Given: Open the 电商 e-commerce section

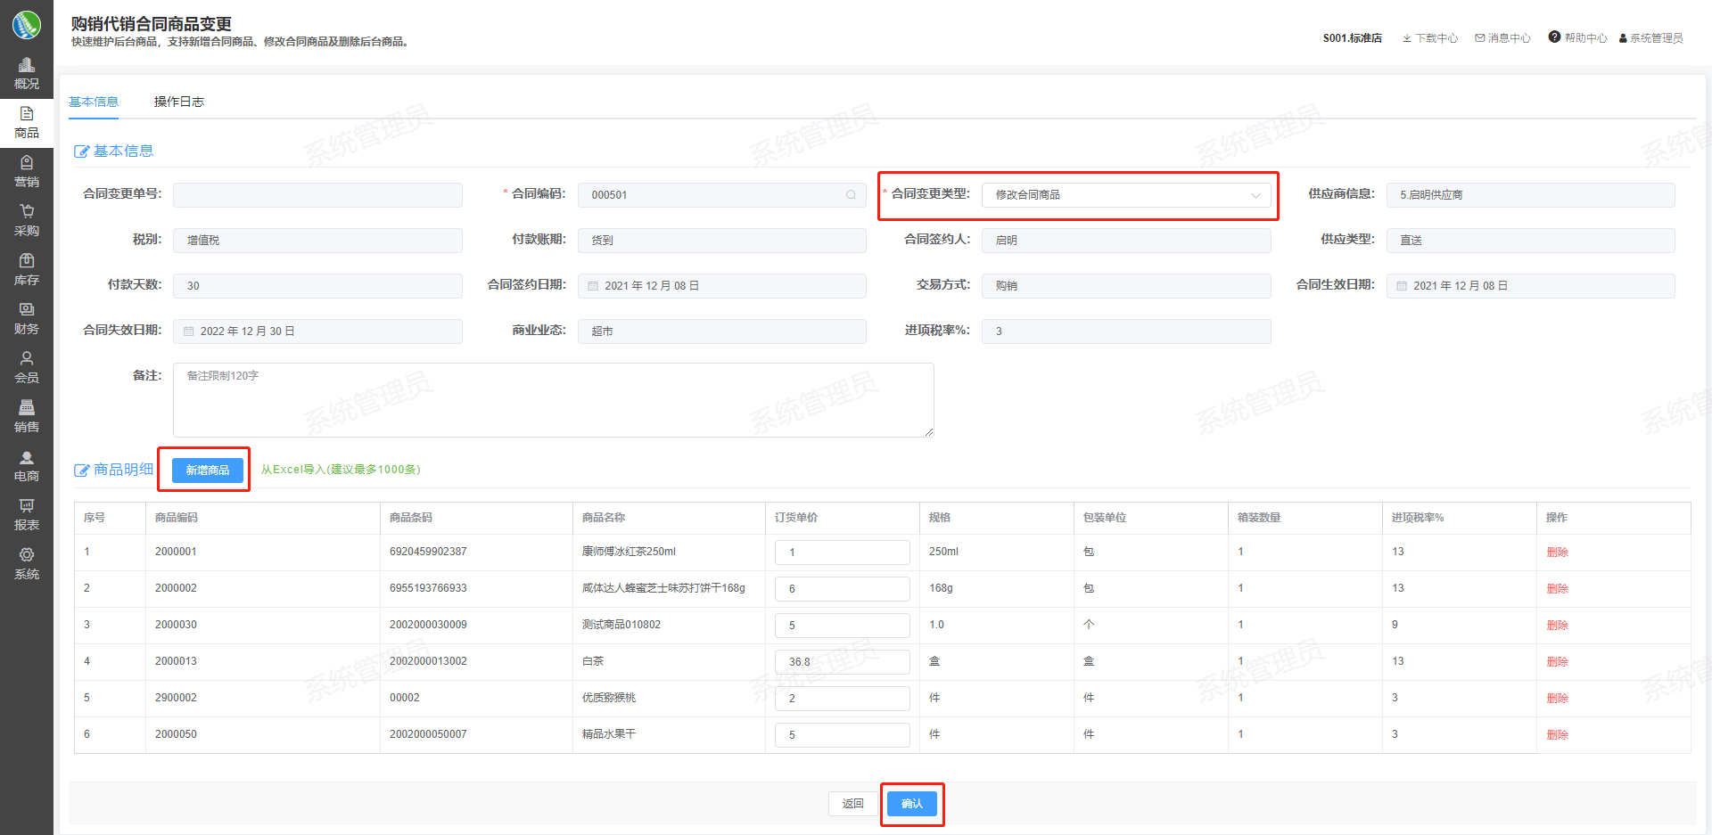Looking at the screenshot, I should click(x=27, y=466).
